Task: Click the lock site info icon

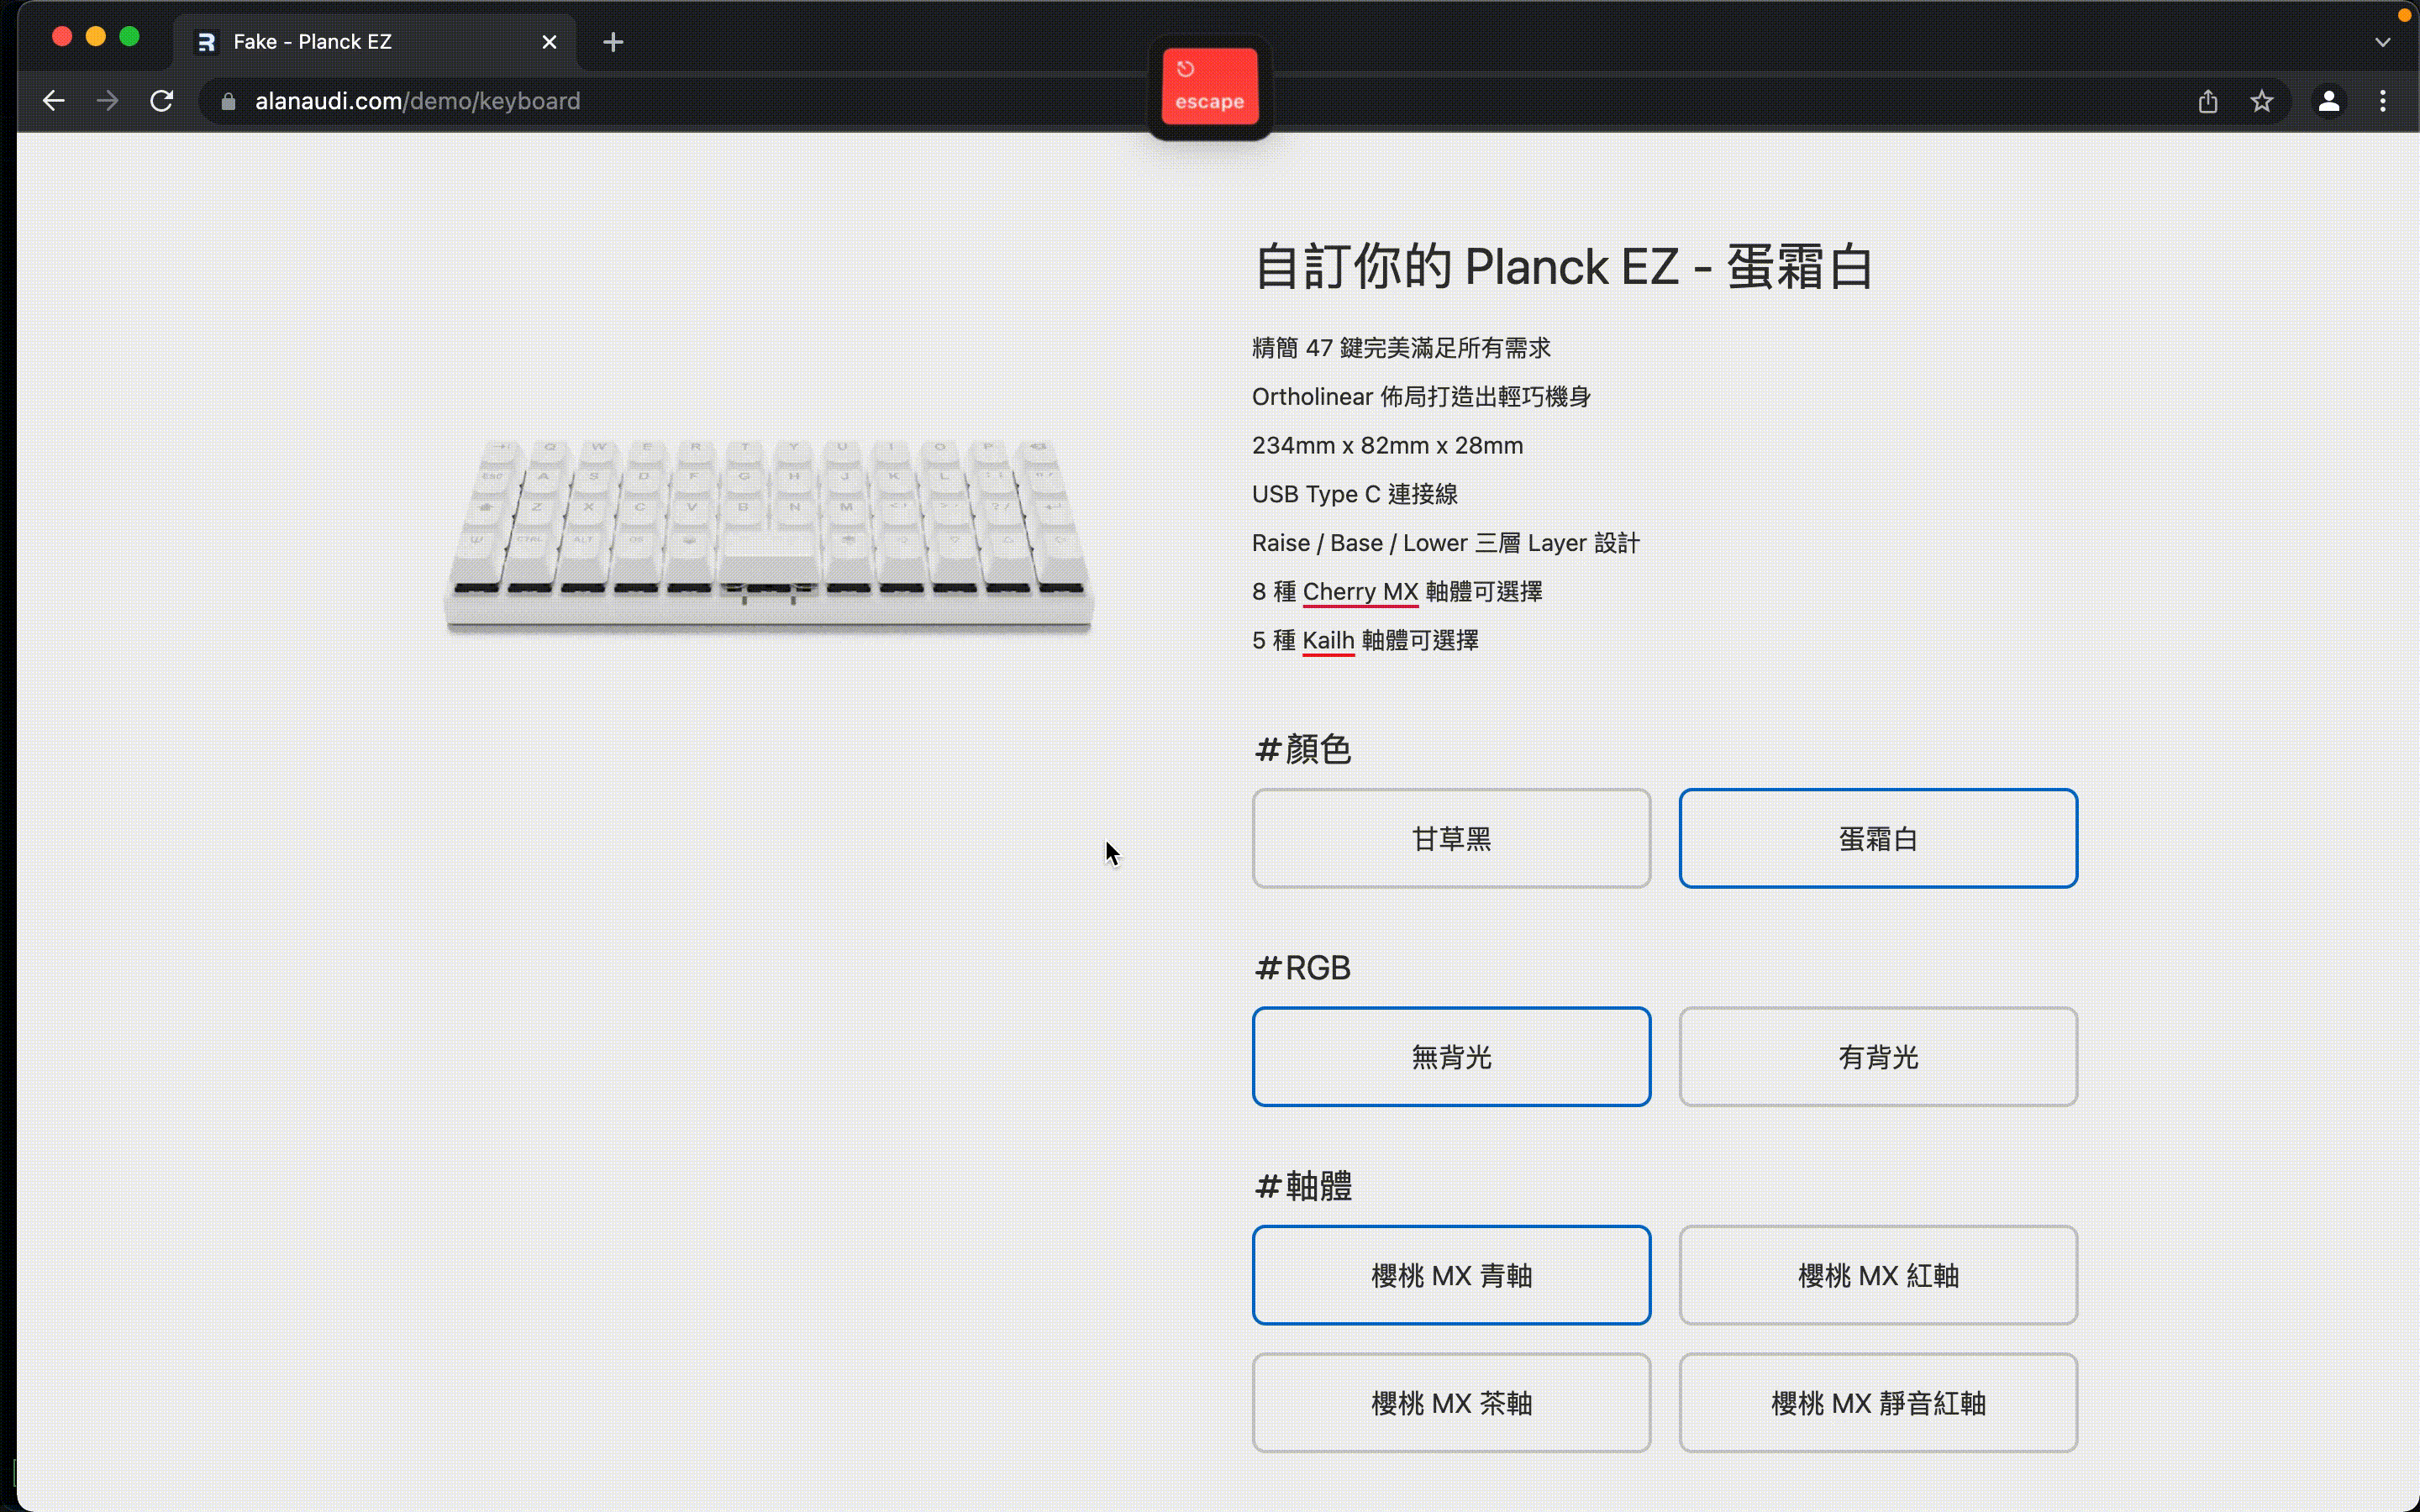Action: coord(228,101)
